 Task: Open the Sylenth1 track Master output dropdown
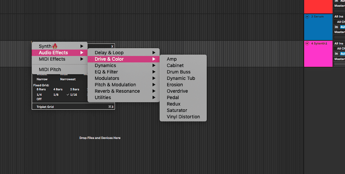(x=339, y=59)
